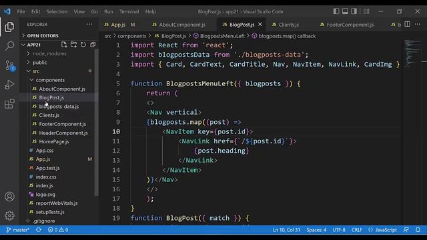This screenshot has width=427, height=240.
Task: Open HomePage.js in the file tree
Action: 54,141
